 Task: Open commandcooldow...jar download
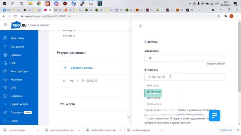[62, 130]
